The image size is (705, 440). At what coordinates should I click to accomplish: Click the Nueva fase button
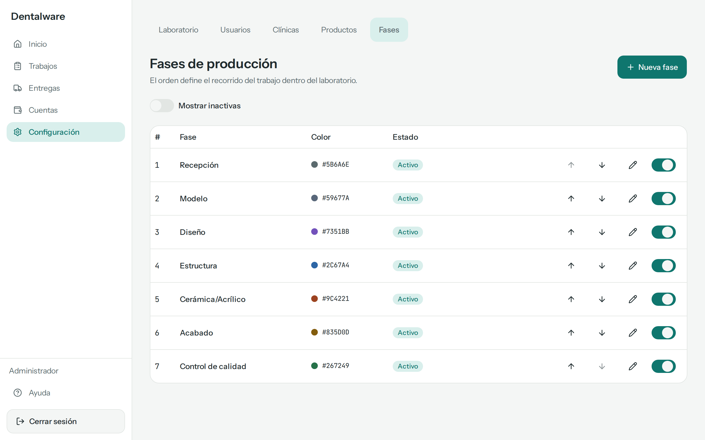point(652,67)
